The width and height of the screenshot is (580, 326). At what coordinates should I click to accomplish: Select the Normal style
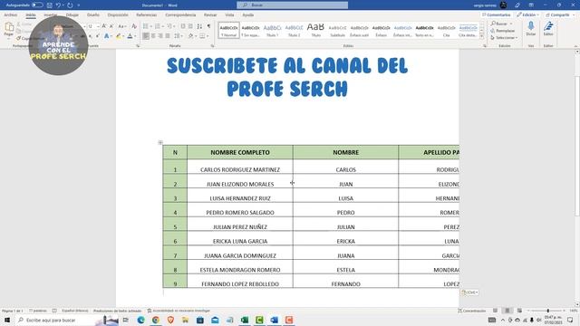pos(228,30)
